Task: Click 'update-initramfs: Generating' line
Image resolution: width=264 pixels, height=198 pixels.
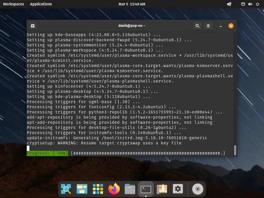Action: (117, 138)
